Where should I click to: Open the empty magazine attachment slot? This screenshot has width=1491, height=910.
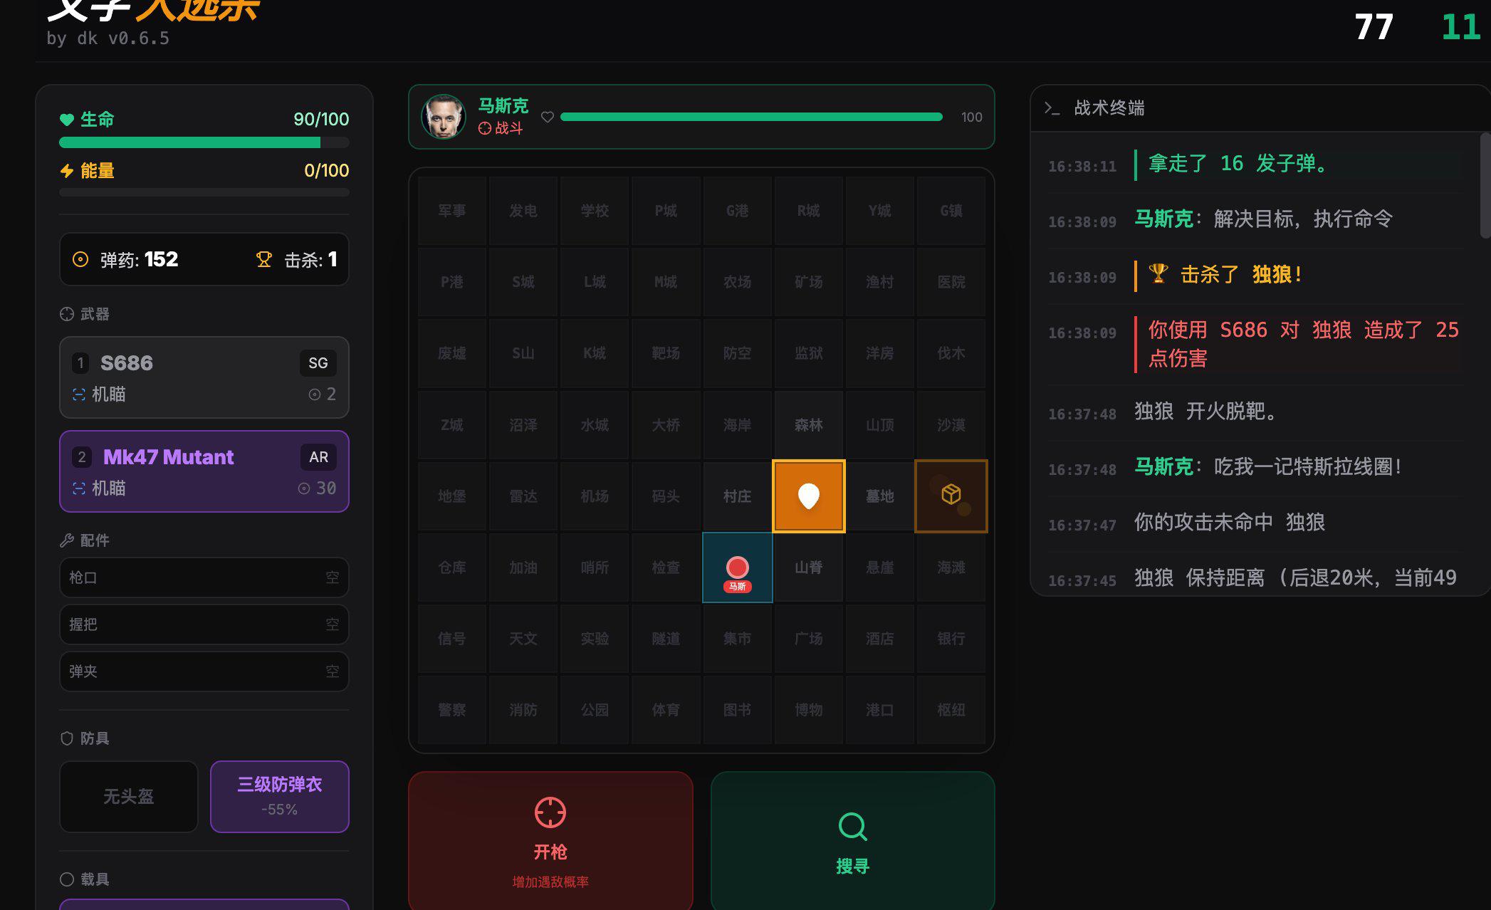(204, 671)
